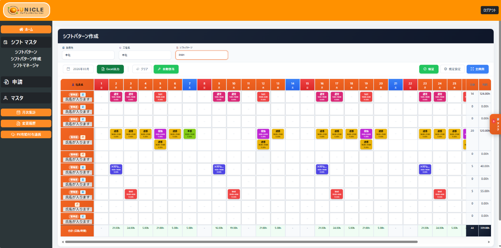Screen dimensions: 501x248
Task: Expand the シフト マスタ sidebar section
Action: point(26,42)
